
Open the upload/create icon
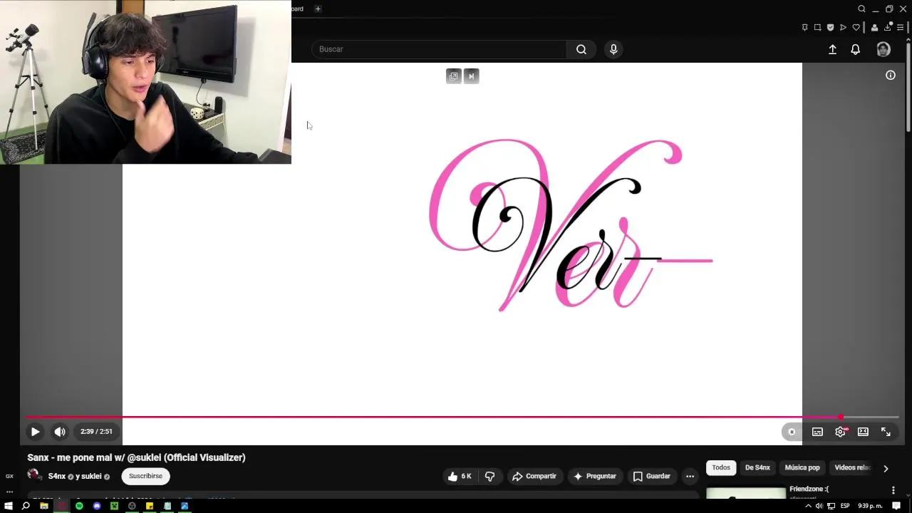point(832,49)
